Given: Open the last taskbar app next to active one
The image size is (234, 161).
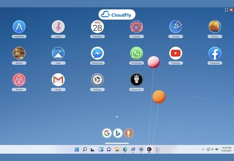Looking at the screenshot, I should 157,149.
